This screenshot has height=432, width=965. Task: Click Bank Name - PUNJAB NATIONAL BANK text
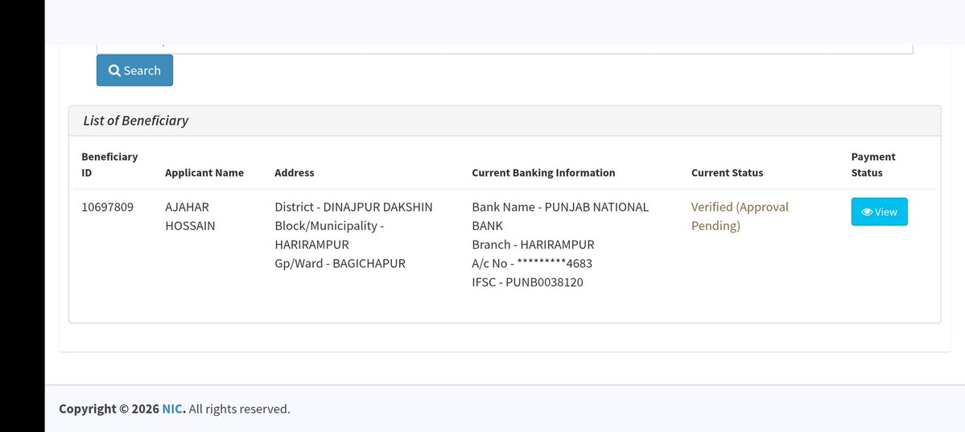560,216
